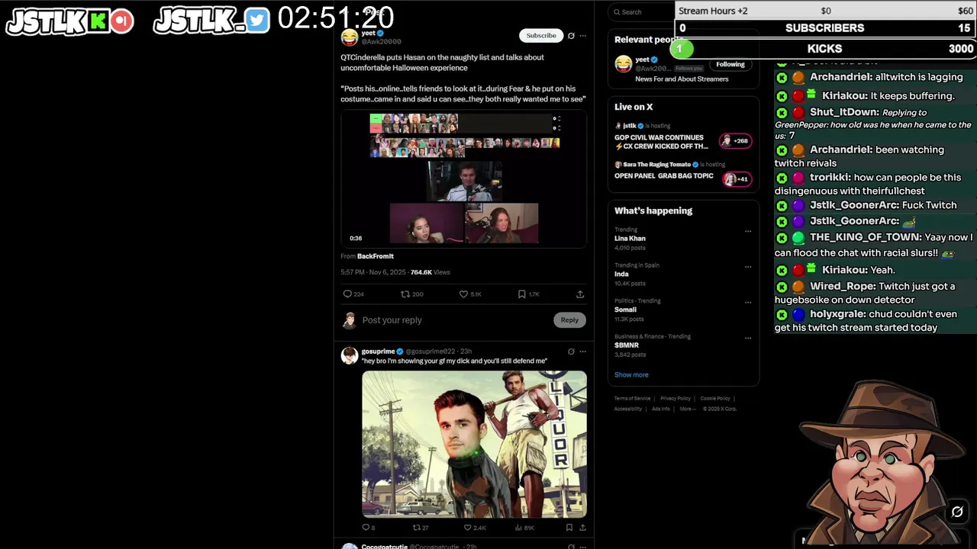Image resolution: width=977 pixels, height=549 pixels.
Task: Expand the More footer menu
Action: point(687,409)
